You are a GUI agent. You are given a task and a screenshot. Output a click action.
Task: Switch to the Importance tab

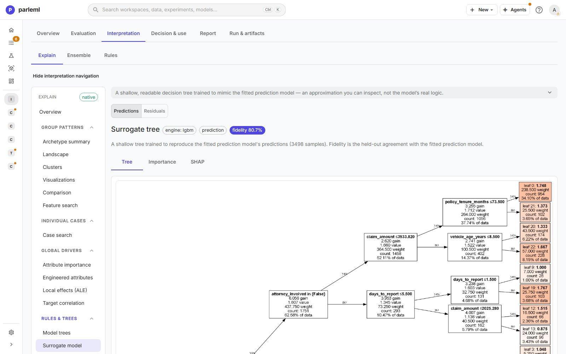coord(162,162)
